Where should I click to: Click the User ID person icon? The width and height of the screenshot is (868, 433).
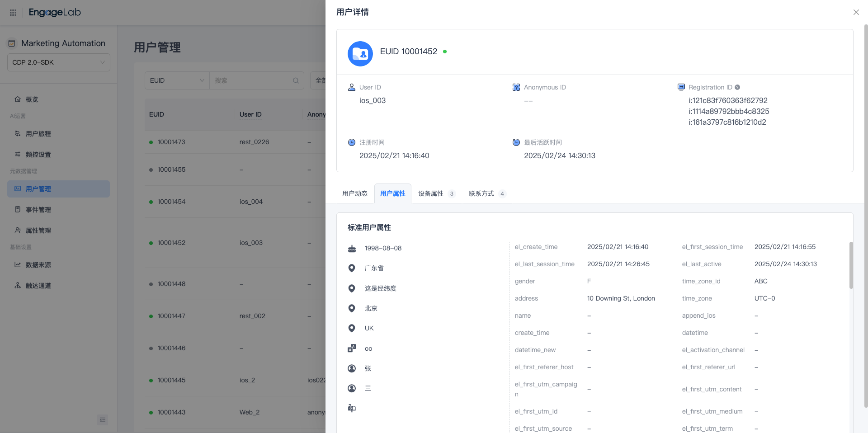352,87
